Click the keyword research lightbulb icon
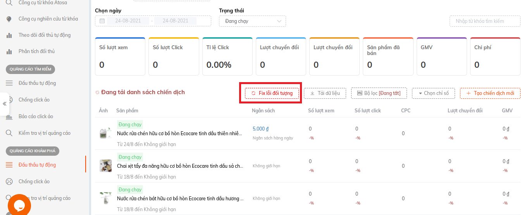The height and width of the screenshot is (215, 524). click(9, 19)
